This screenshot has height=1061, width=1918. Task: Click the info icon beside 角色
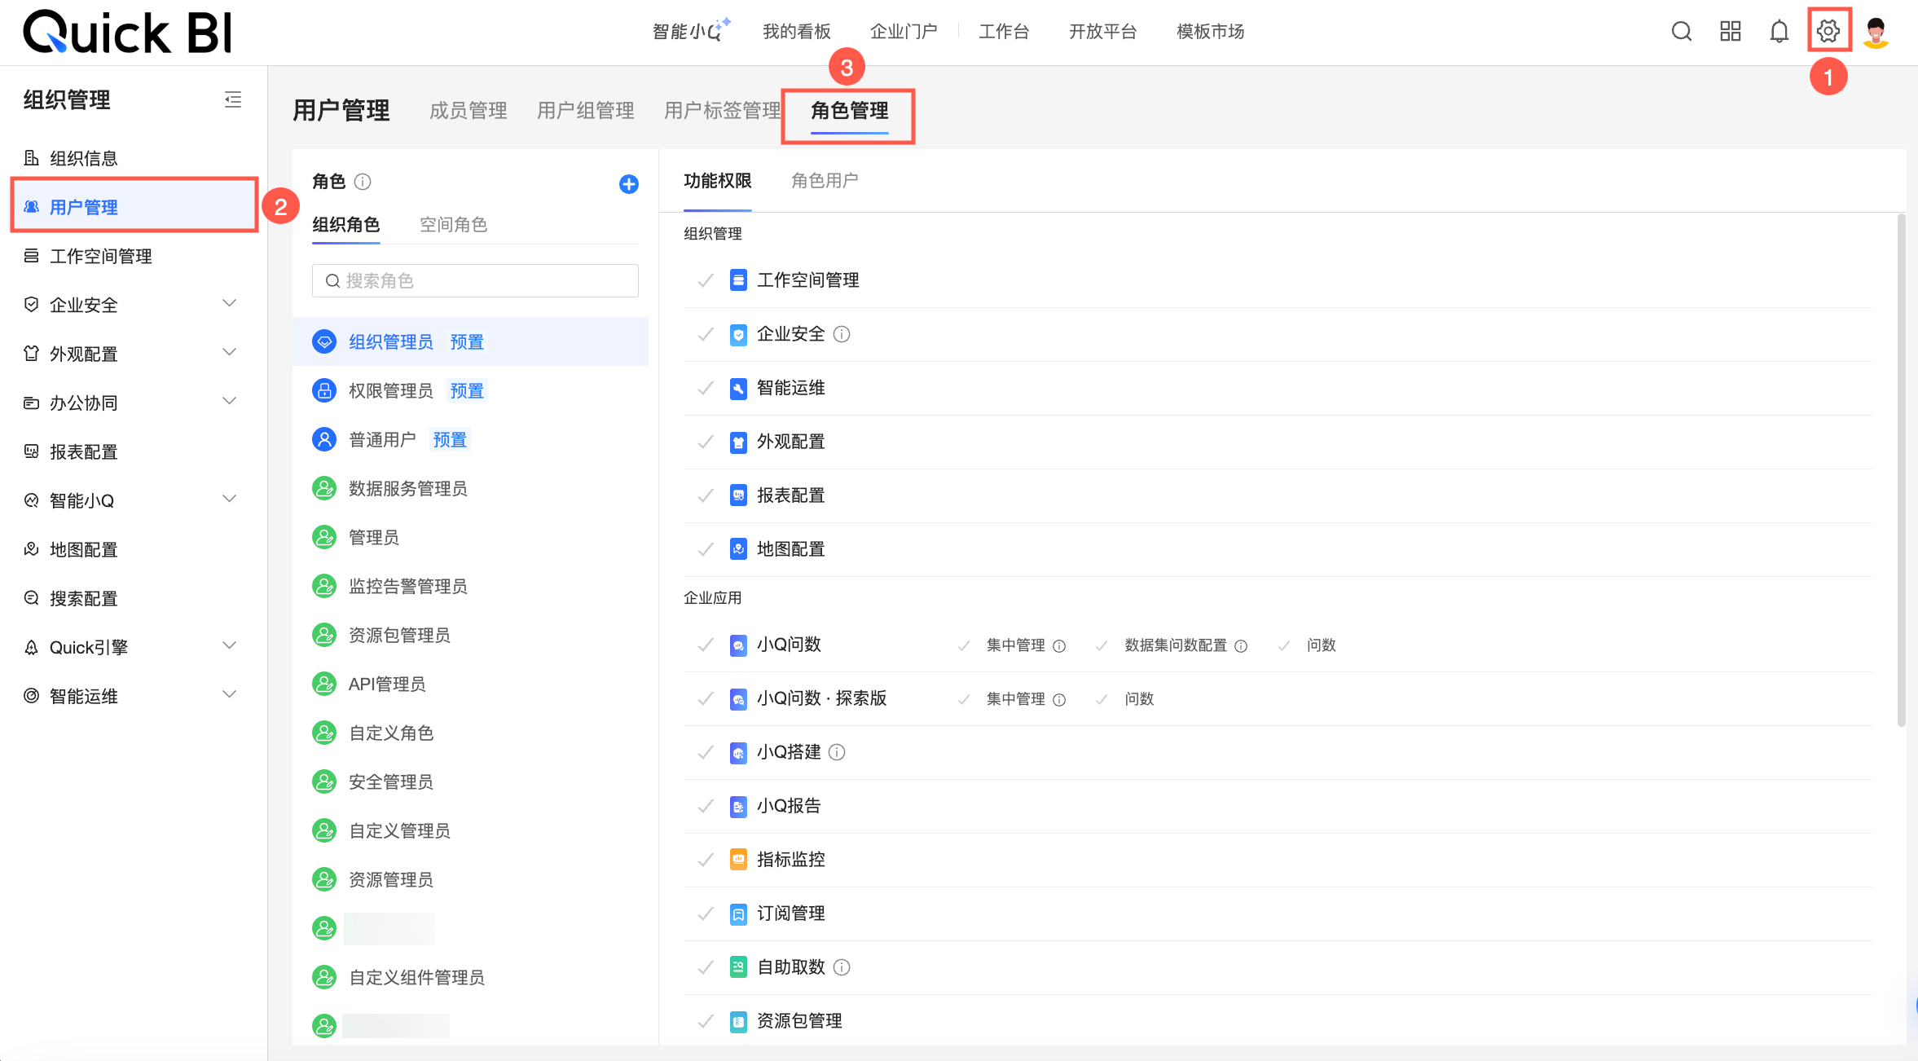tap(363, 182)
